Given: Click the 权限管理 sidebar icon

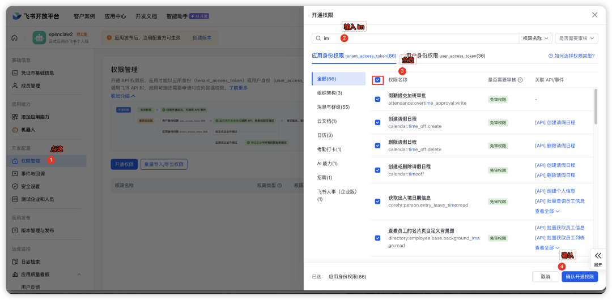Looking at the screenshot, I should [x=15, y=161].
